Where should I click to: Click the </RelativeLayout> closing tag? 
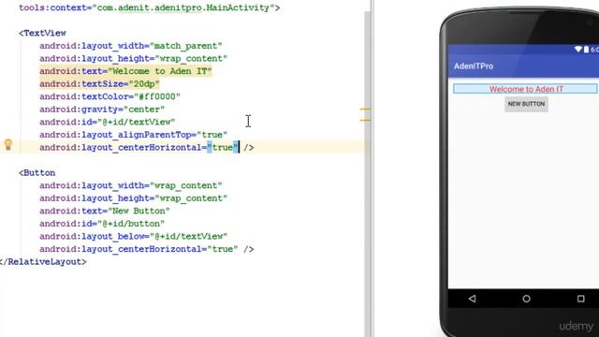pos(43,262)
